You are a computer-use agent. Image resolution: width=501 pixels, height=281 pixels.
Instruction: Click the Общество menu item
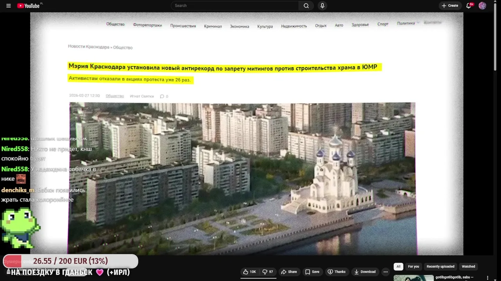click(115, 24)
